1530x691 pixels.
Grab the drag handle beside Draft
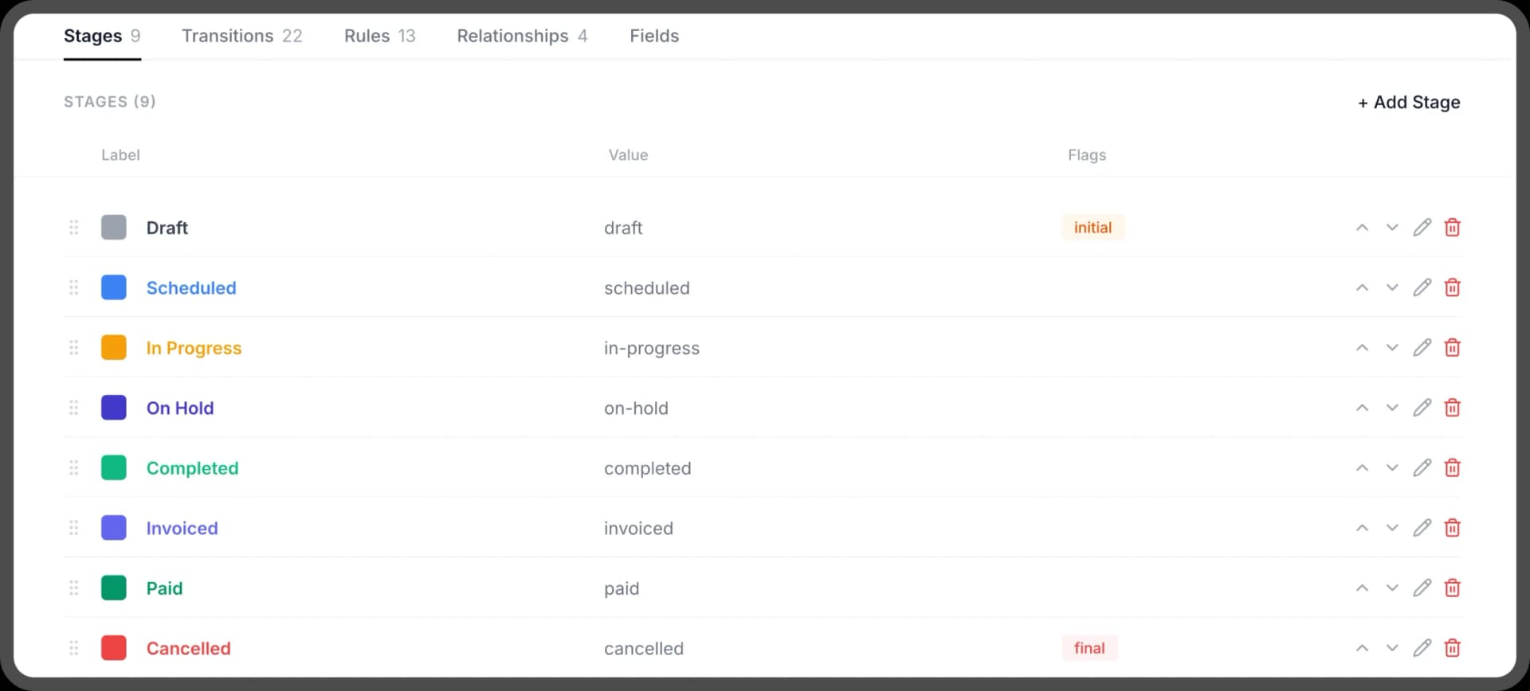click(73, 227)
